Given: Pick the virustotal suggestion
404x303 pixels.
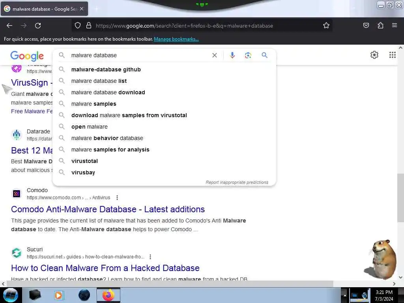Looking at the screenshot, I should (165, 161).
